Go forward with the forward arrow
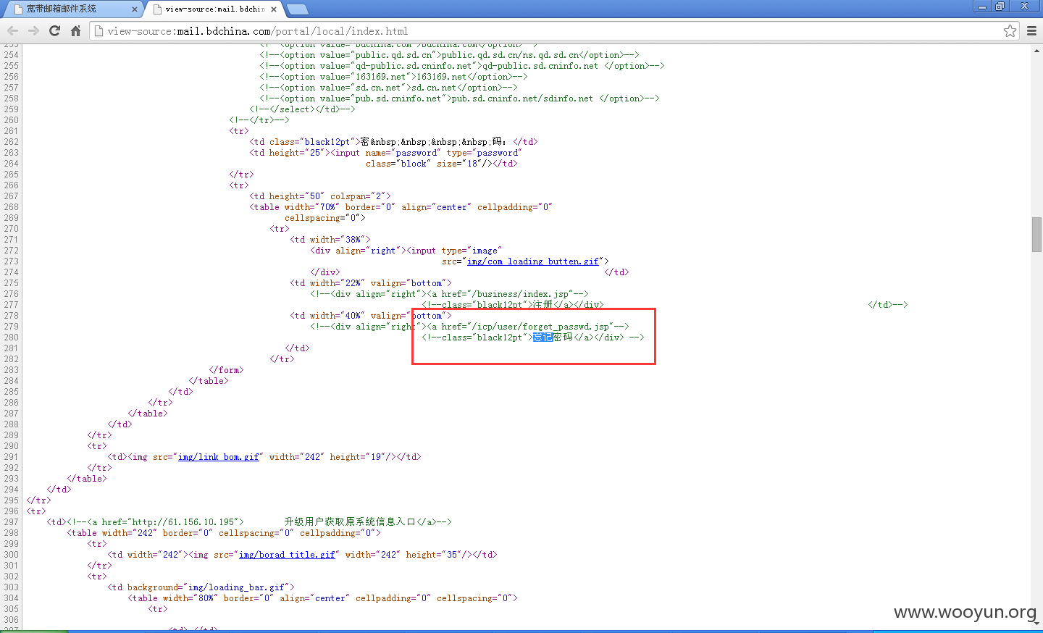Screen dimensions: 1043x633 tap(33, 30)
